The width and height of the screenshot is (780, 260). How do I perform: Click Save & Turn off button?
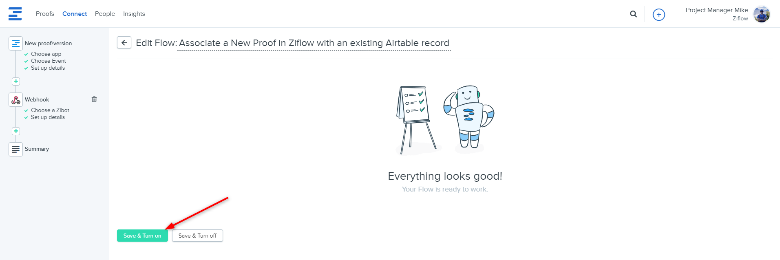tap(197, 236)
